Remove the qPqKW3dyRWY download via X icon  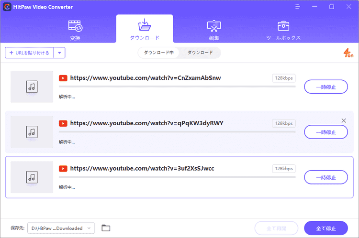pyautogui.click(x=344, y=120)
